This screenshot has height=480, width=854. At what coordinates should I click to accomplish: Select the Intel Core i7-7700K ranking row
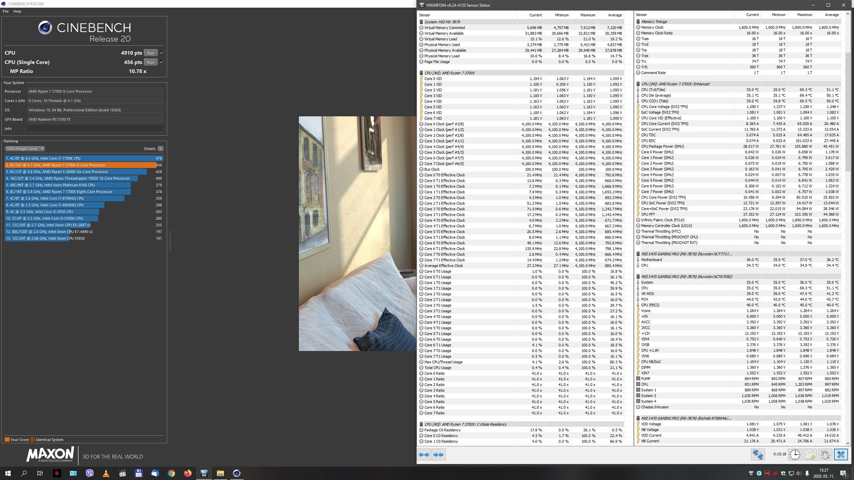[x=84, y=158]
